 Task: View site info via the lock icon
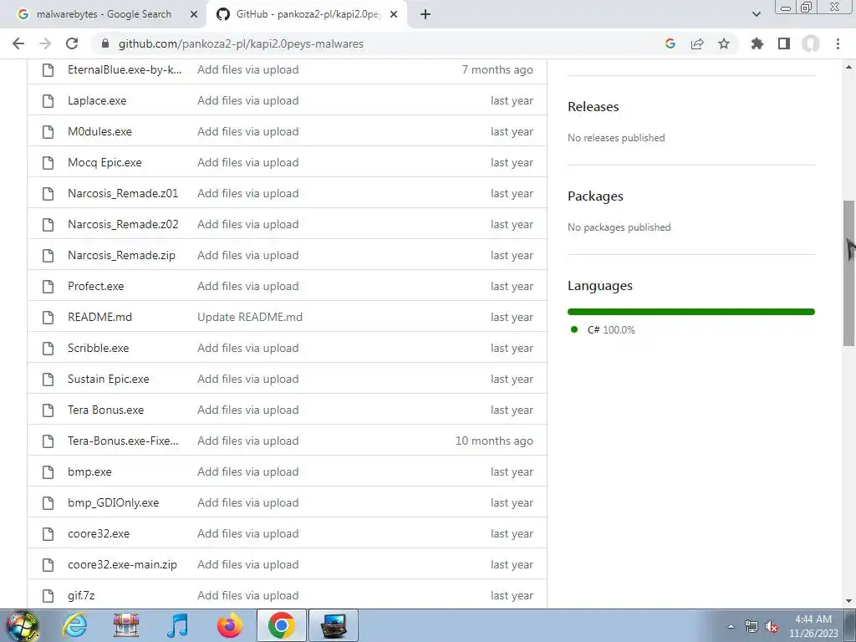pos(105,43)
